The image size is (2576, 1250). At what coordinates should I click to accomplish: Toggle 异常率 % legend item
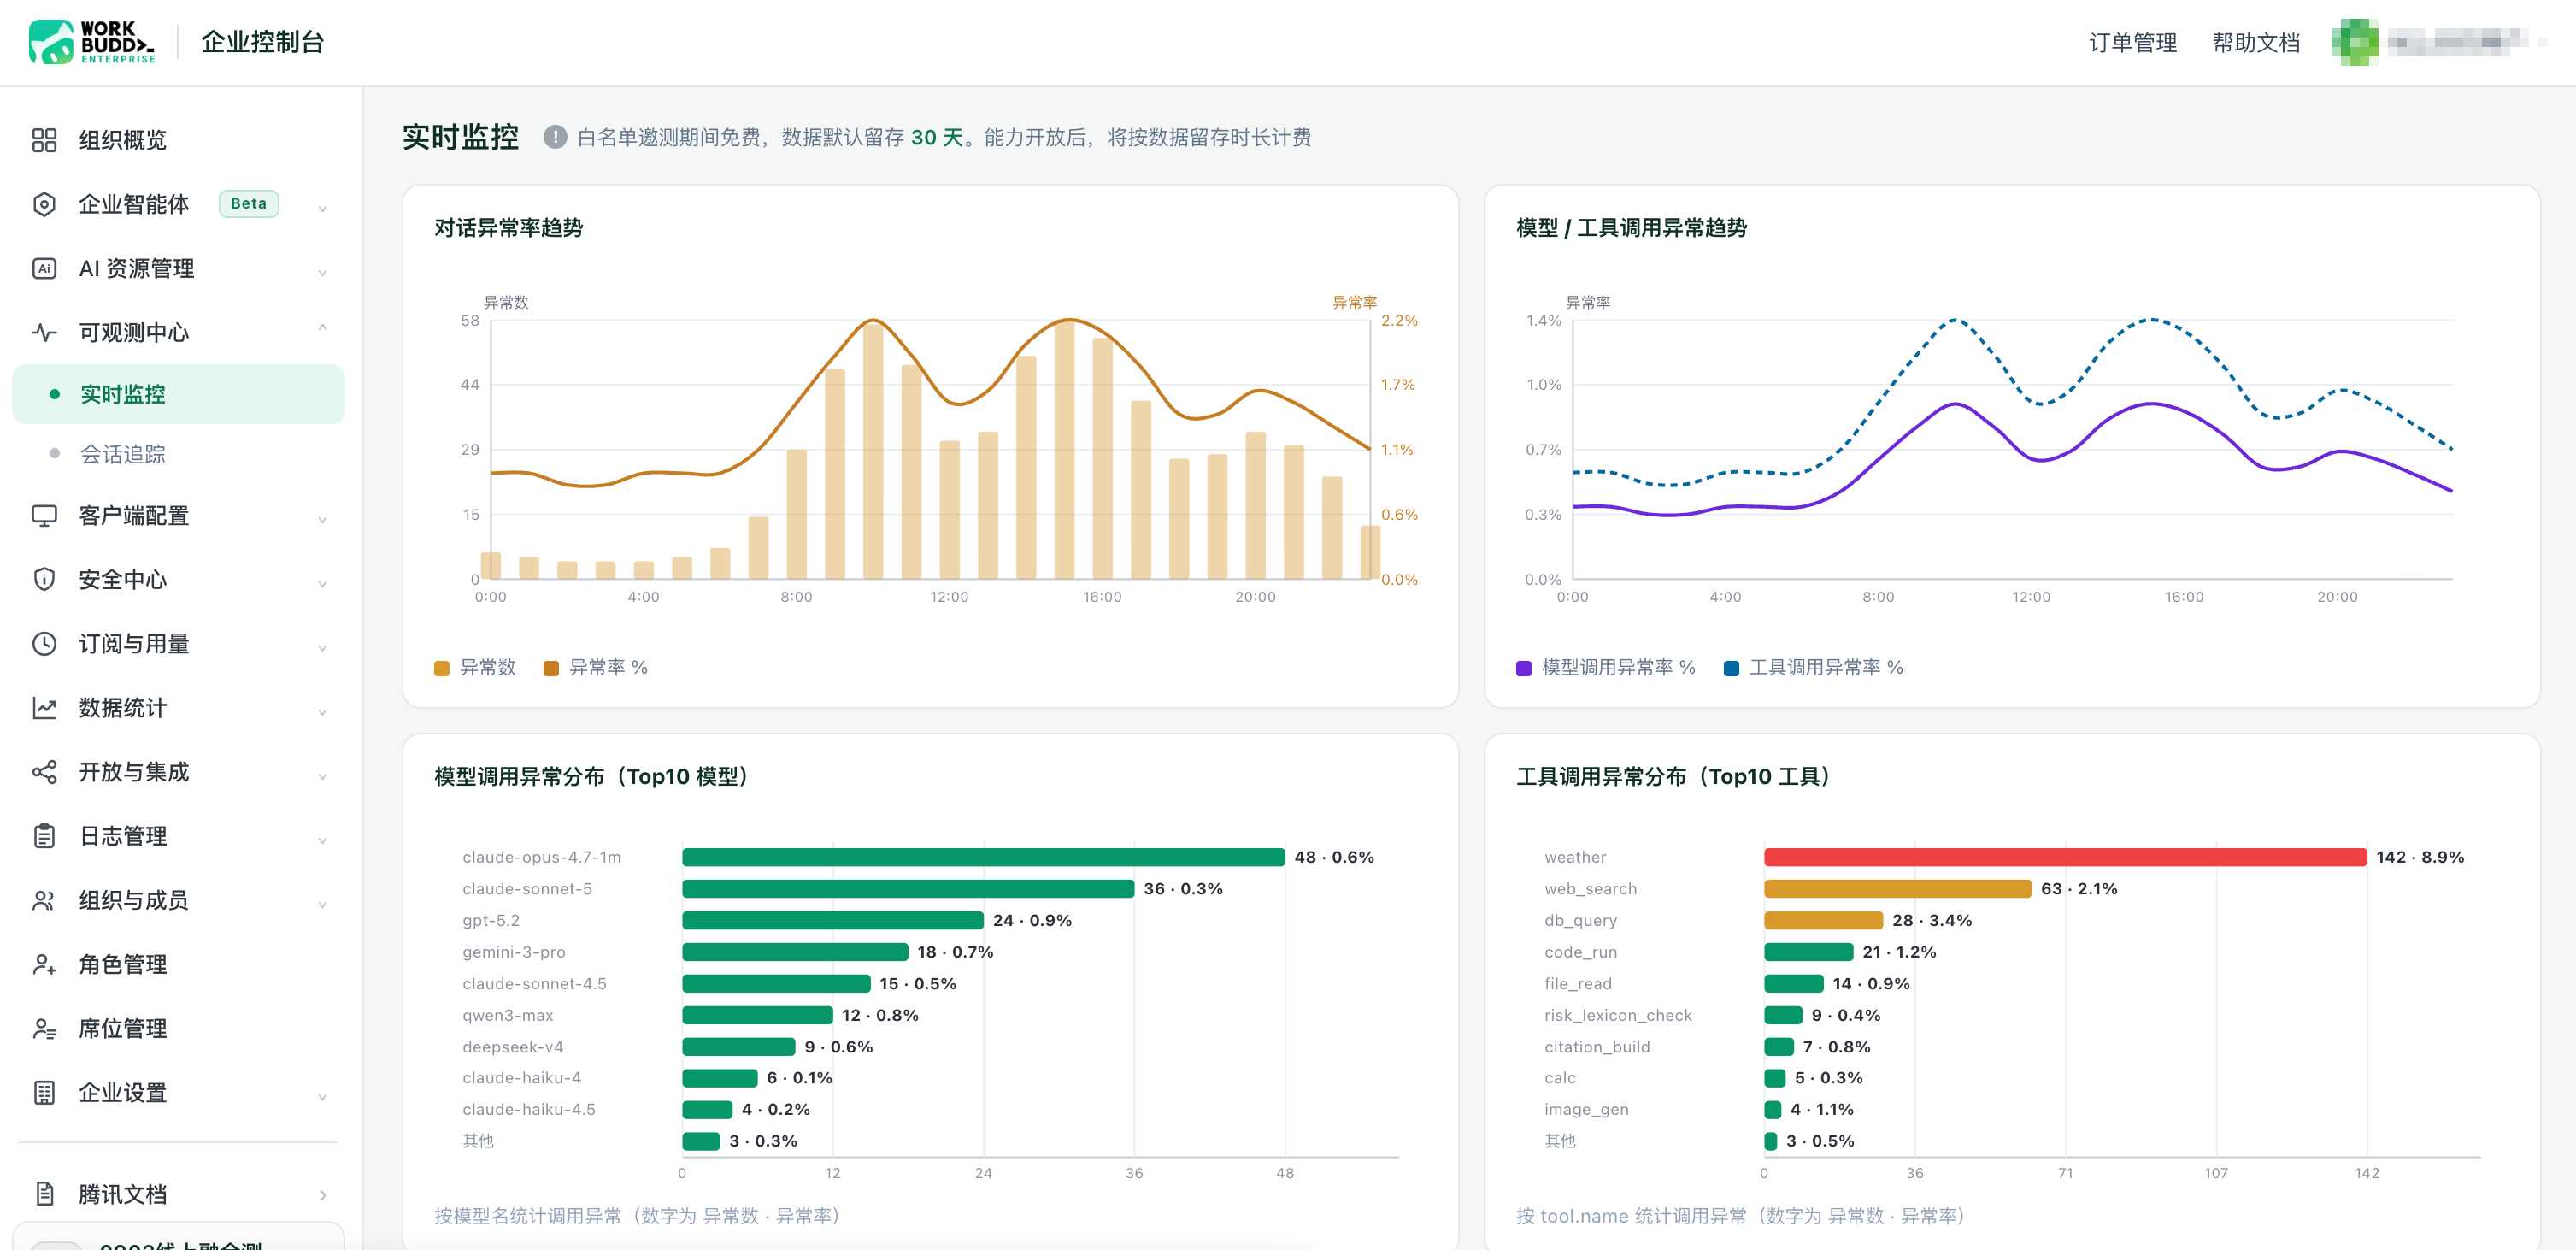coord(596,667)
